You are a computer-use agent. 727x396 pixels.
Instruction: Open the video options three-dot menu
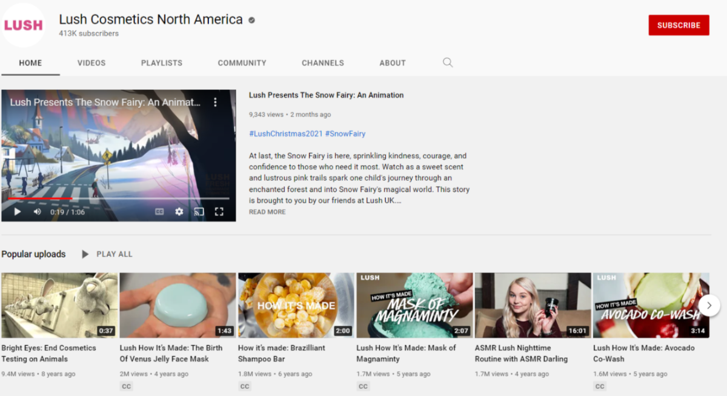215,102
